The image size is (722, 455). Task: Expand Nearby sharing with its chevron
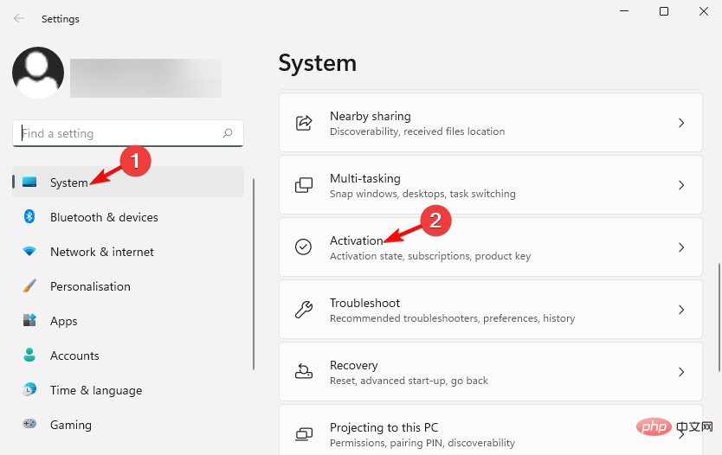coord(681,123)
